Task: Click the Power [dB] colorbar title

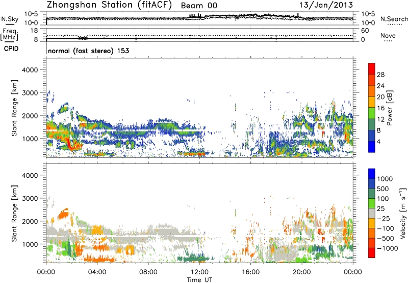Action: 389,108
